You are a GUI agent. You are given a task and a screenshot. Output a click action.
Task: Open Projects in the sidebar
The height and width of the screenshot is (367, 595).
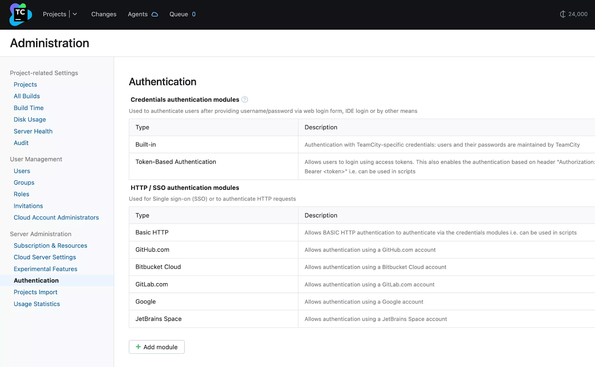pyautogui.click(x=25, y=84)
